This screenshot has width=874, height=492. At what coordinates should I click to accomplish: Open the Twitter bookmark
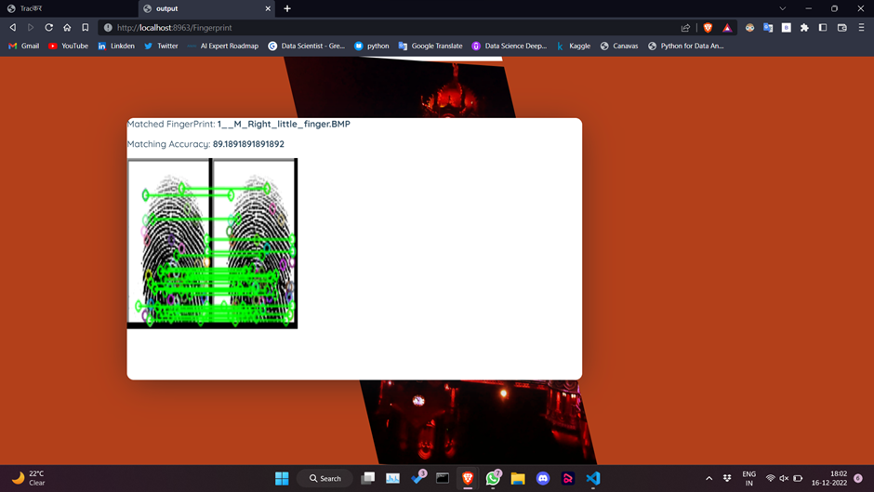tap(161, 46)
